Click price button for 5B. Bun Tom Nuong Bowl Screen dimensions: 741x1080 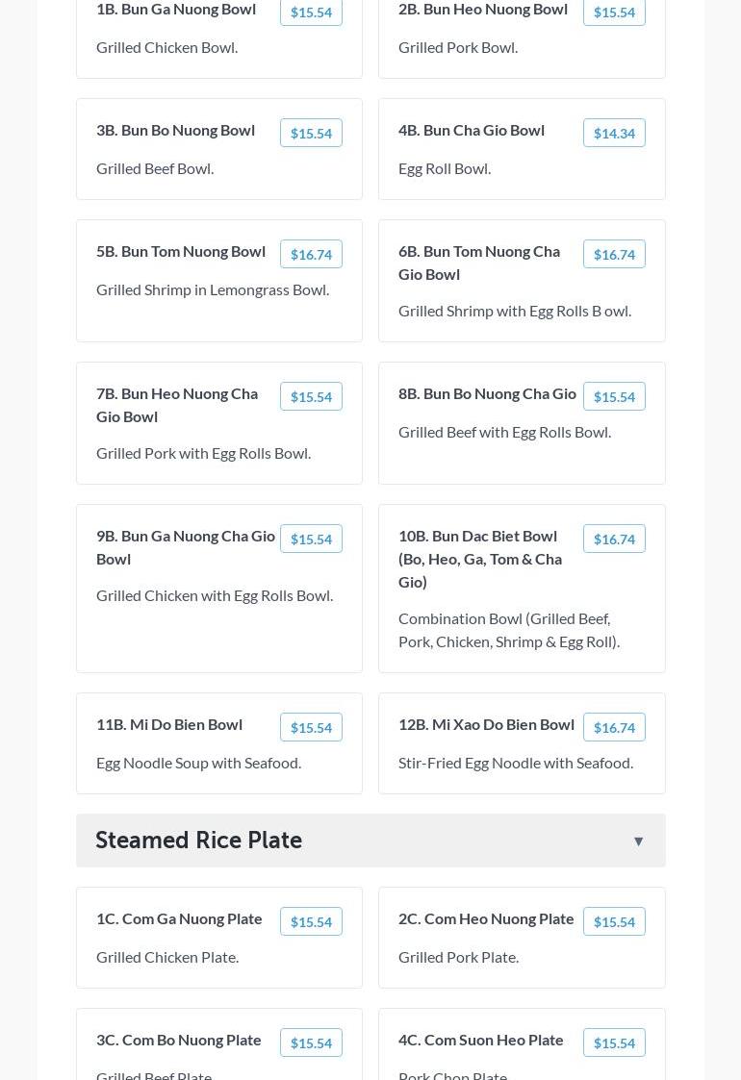pyautogui.click(x=311, y=254)
